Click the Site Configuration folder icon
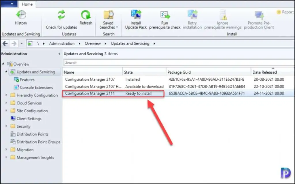295x184 pixels. [13, 111]
